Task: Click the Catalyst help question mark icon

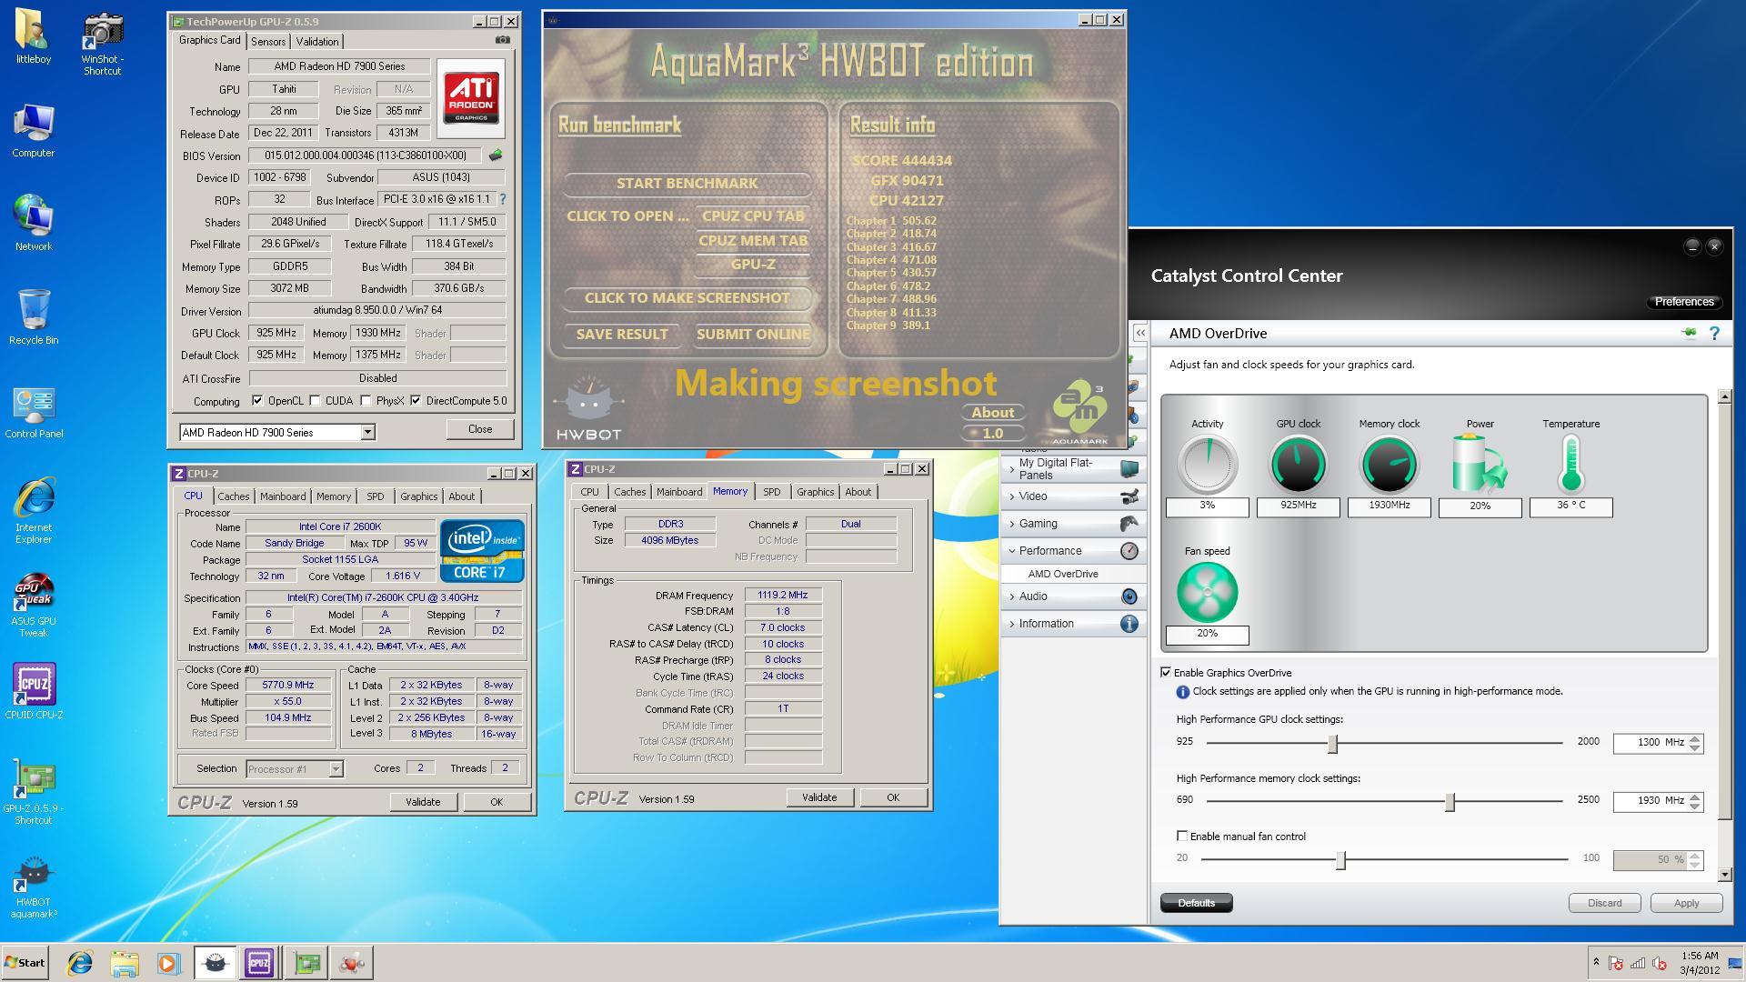Action: [x=1714, y=334]
